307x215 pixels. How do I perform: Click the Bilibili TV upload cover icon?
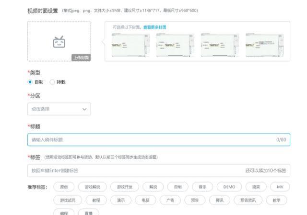[59, 42]
